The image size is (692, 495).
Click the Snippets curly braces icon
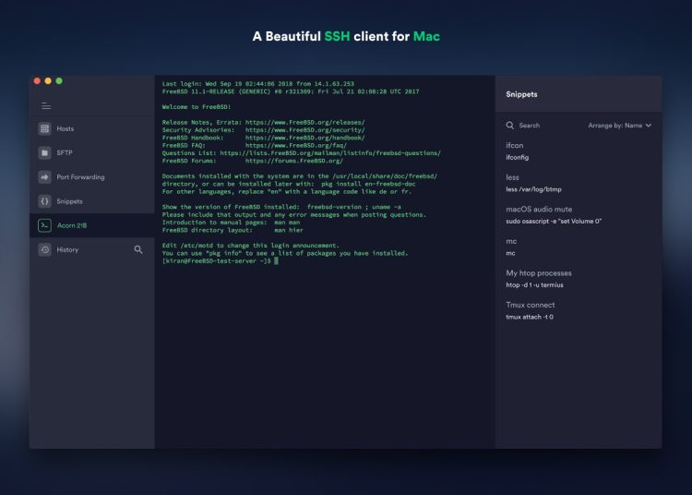[x=44, y=201]
